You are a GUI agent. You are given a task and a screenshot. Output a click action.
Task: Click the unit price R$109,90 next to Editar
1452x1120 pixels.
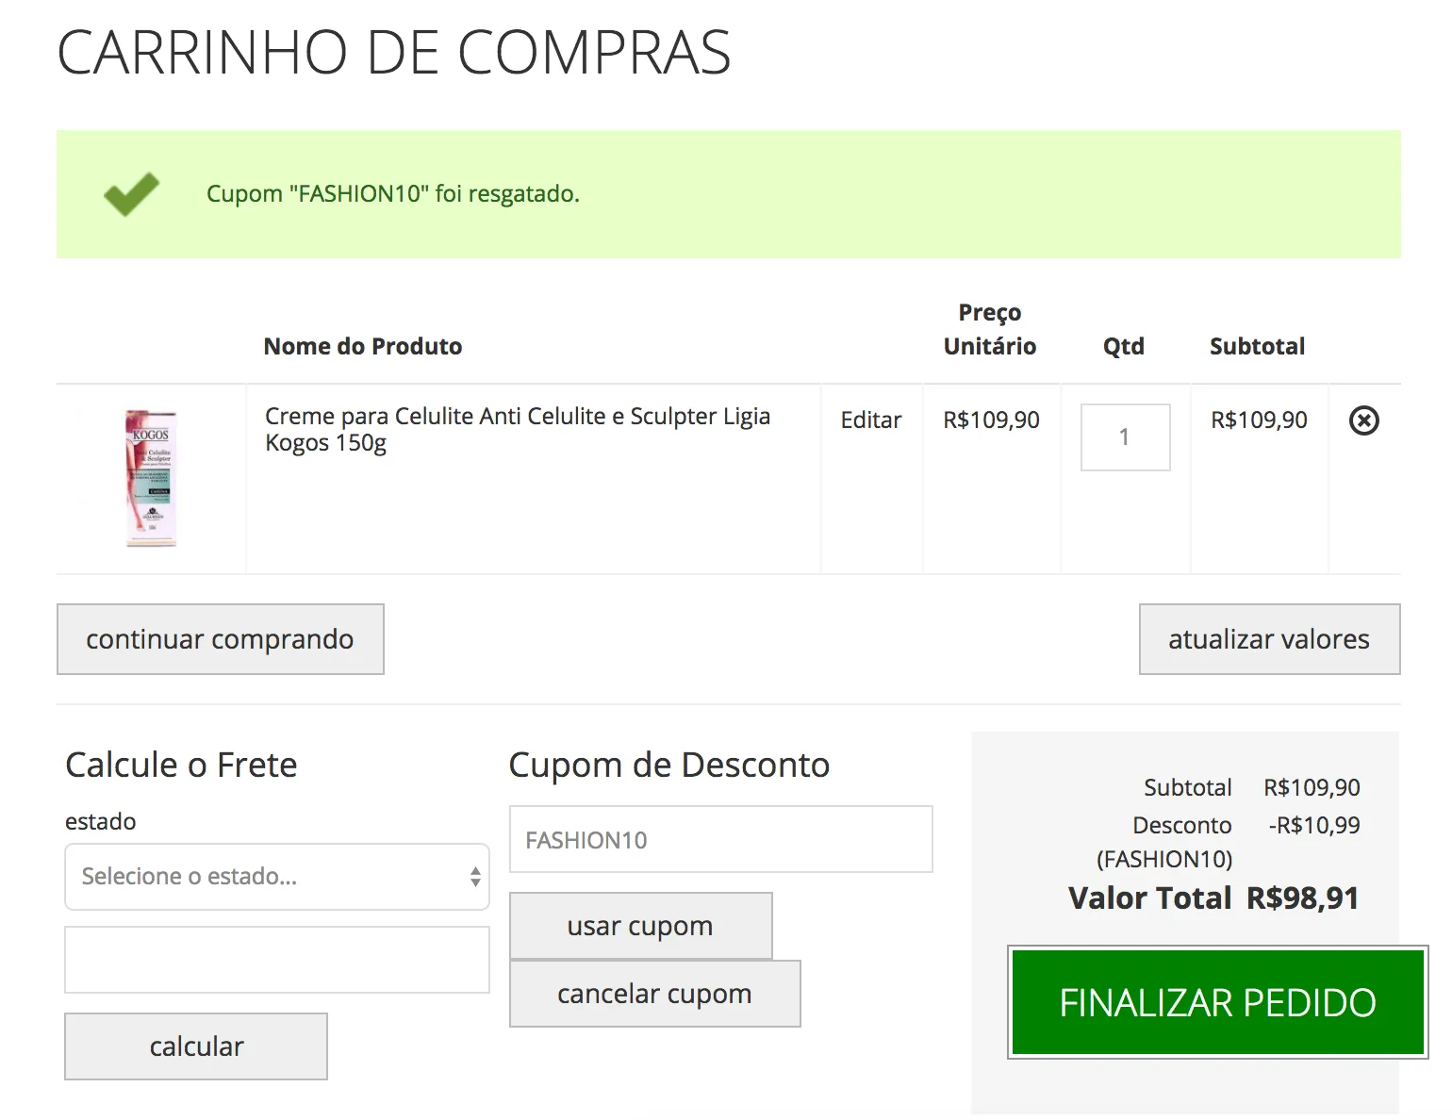992,420
